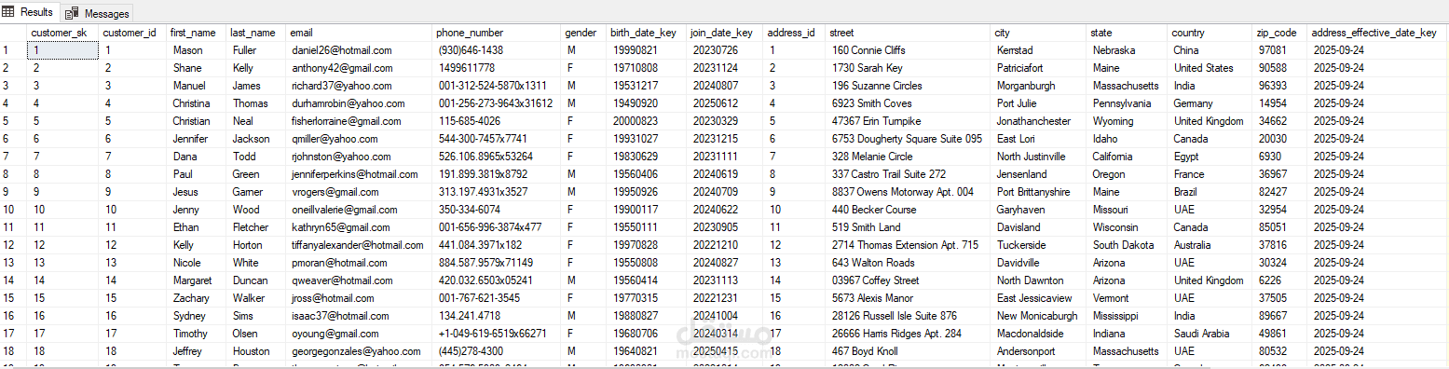Click the birth date cell 19710808
Screen dimensions: 1449x369
[647, 68]
